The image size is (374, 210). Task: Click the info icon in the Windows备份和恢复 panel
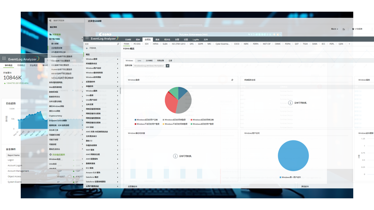175,156
